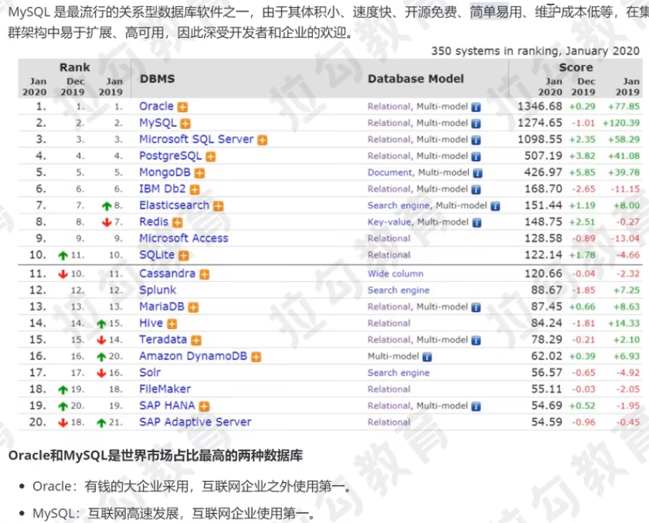This screenshot has height=523, width=649.
Task: Click MySQL's score 1274.65
Action: pos(540,123)
